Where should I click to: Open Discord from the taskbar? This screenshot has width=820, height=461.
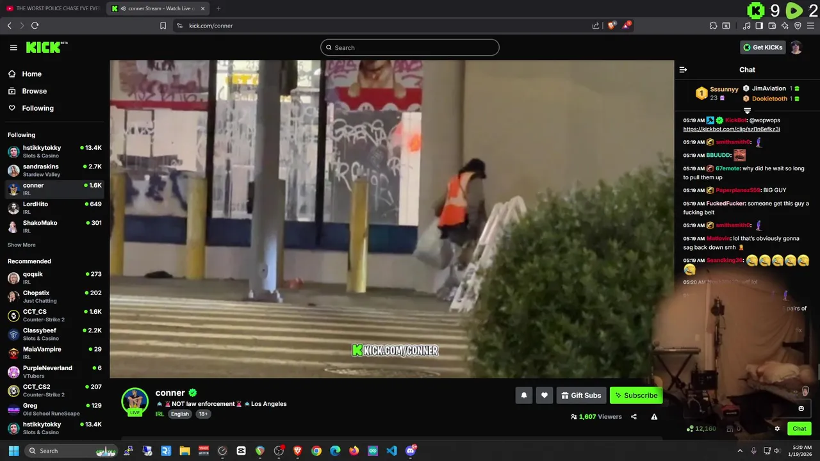(x=411, y=451)
